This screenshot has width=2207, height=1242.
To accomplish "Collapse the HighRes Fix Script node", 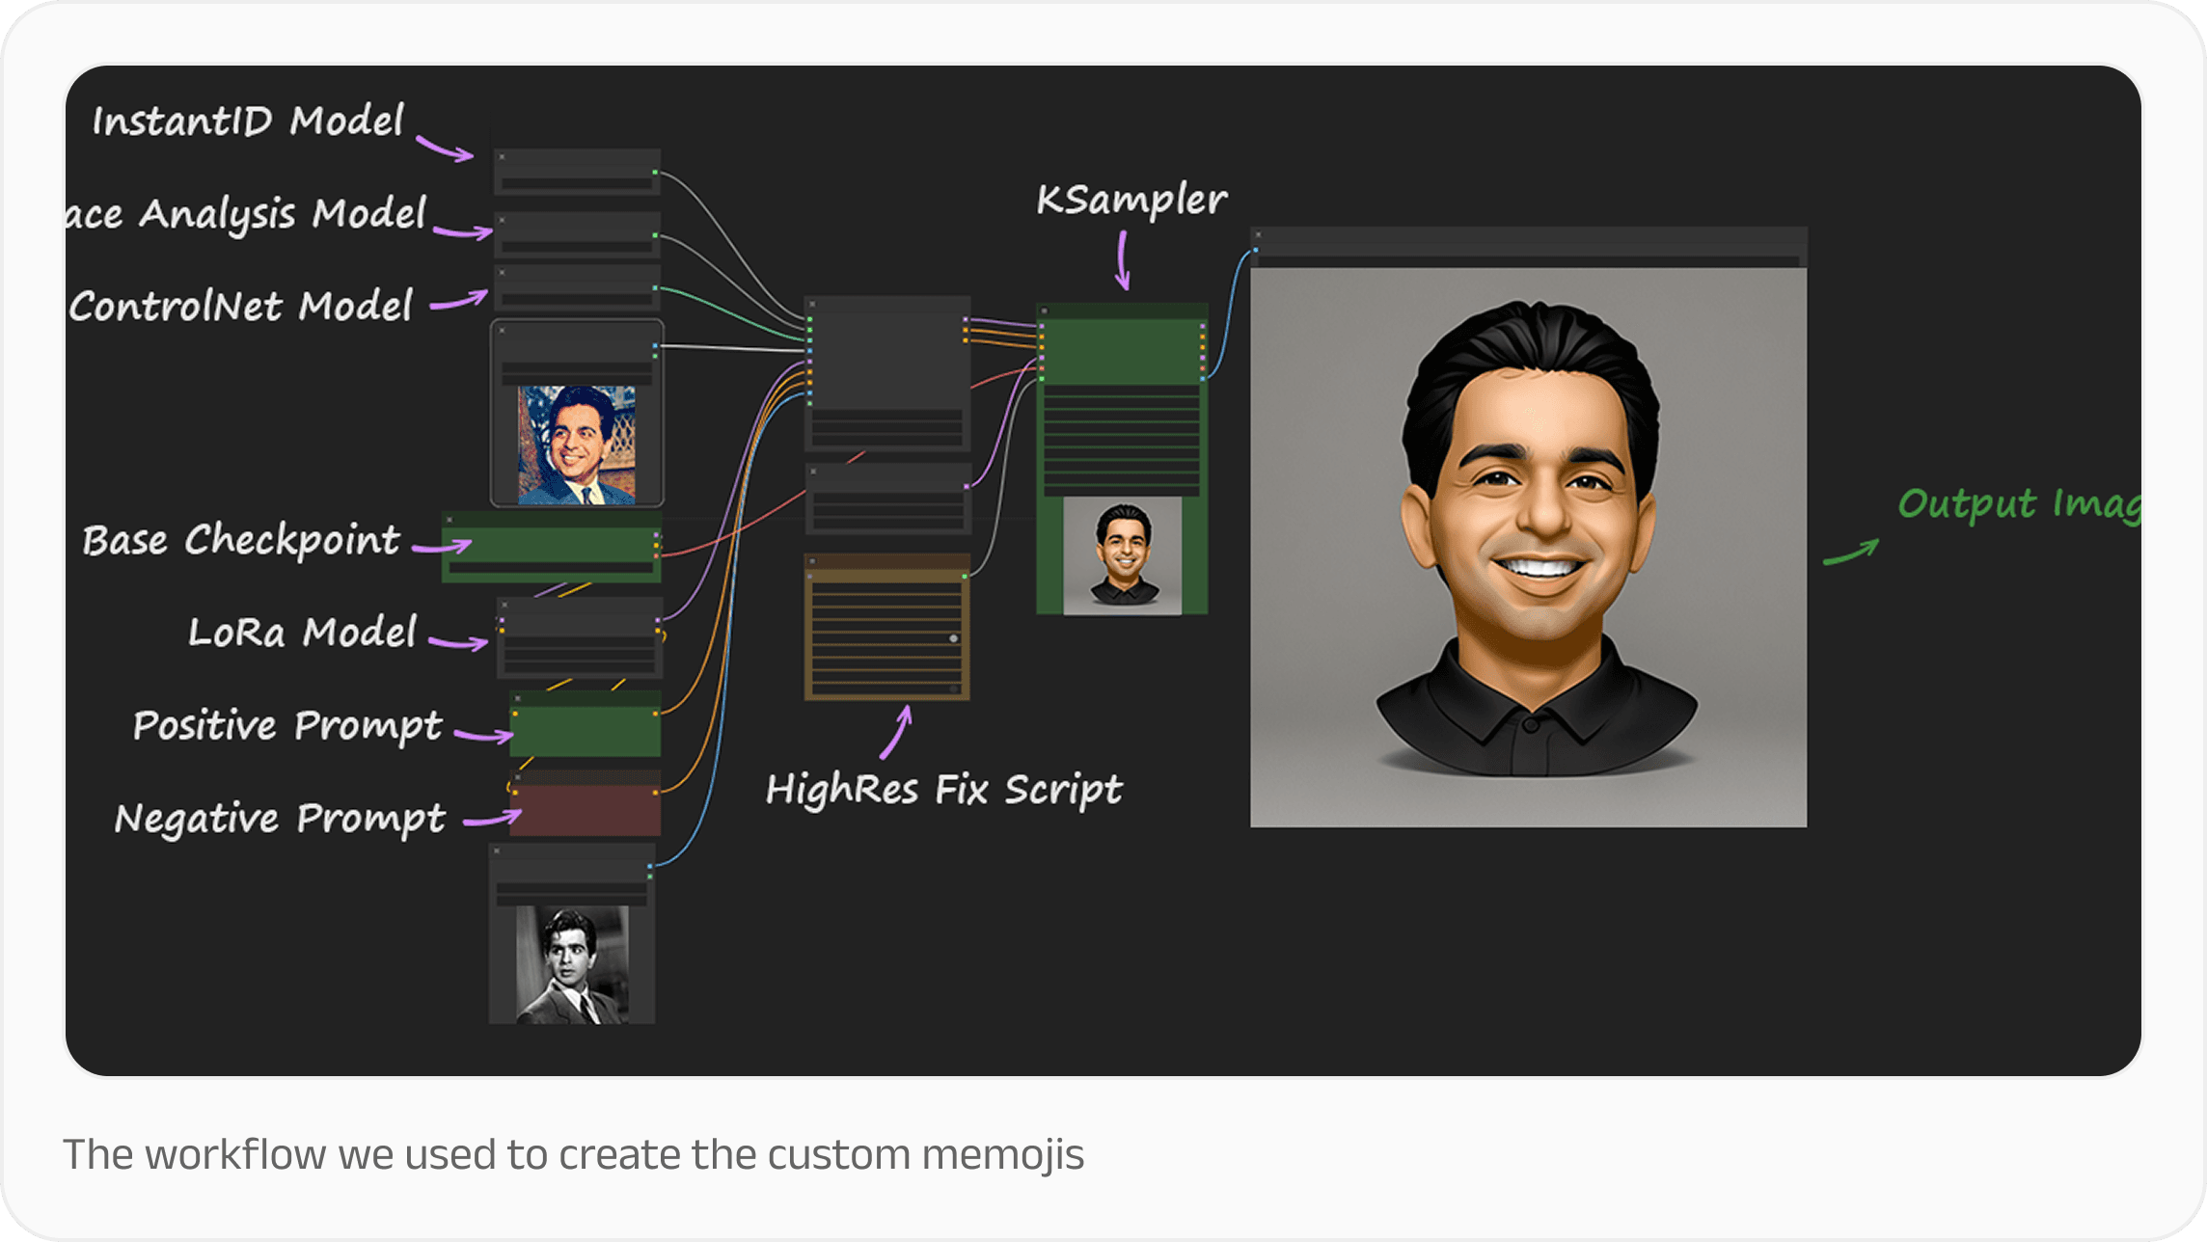I will click(x=812, y=560).
